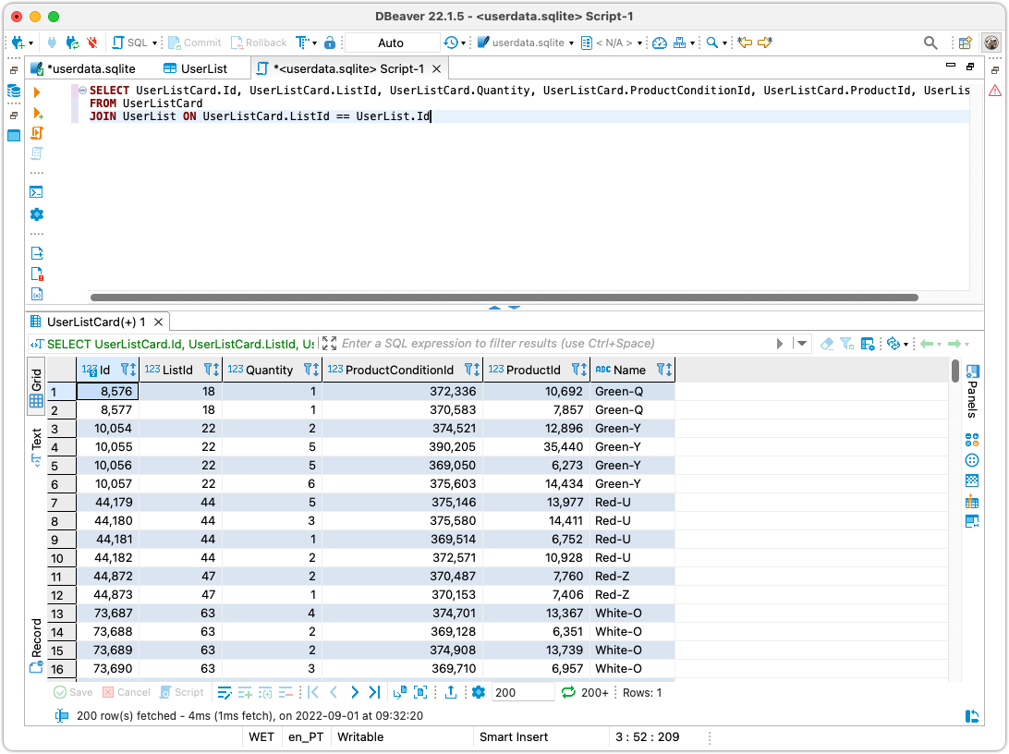Image resolution: width=1009 pixels, height=754 pixels.
Task: Toggle Record mode on the left side
Action: pos(37,645)
